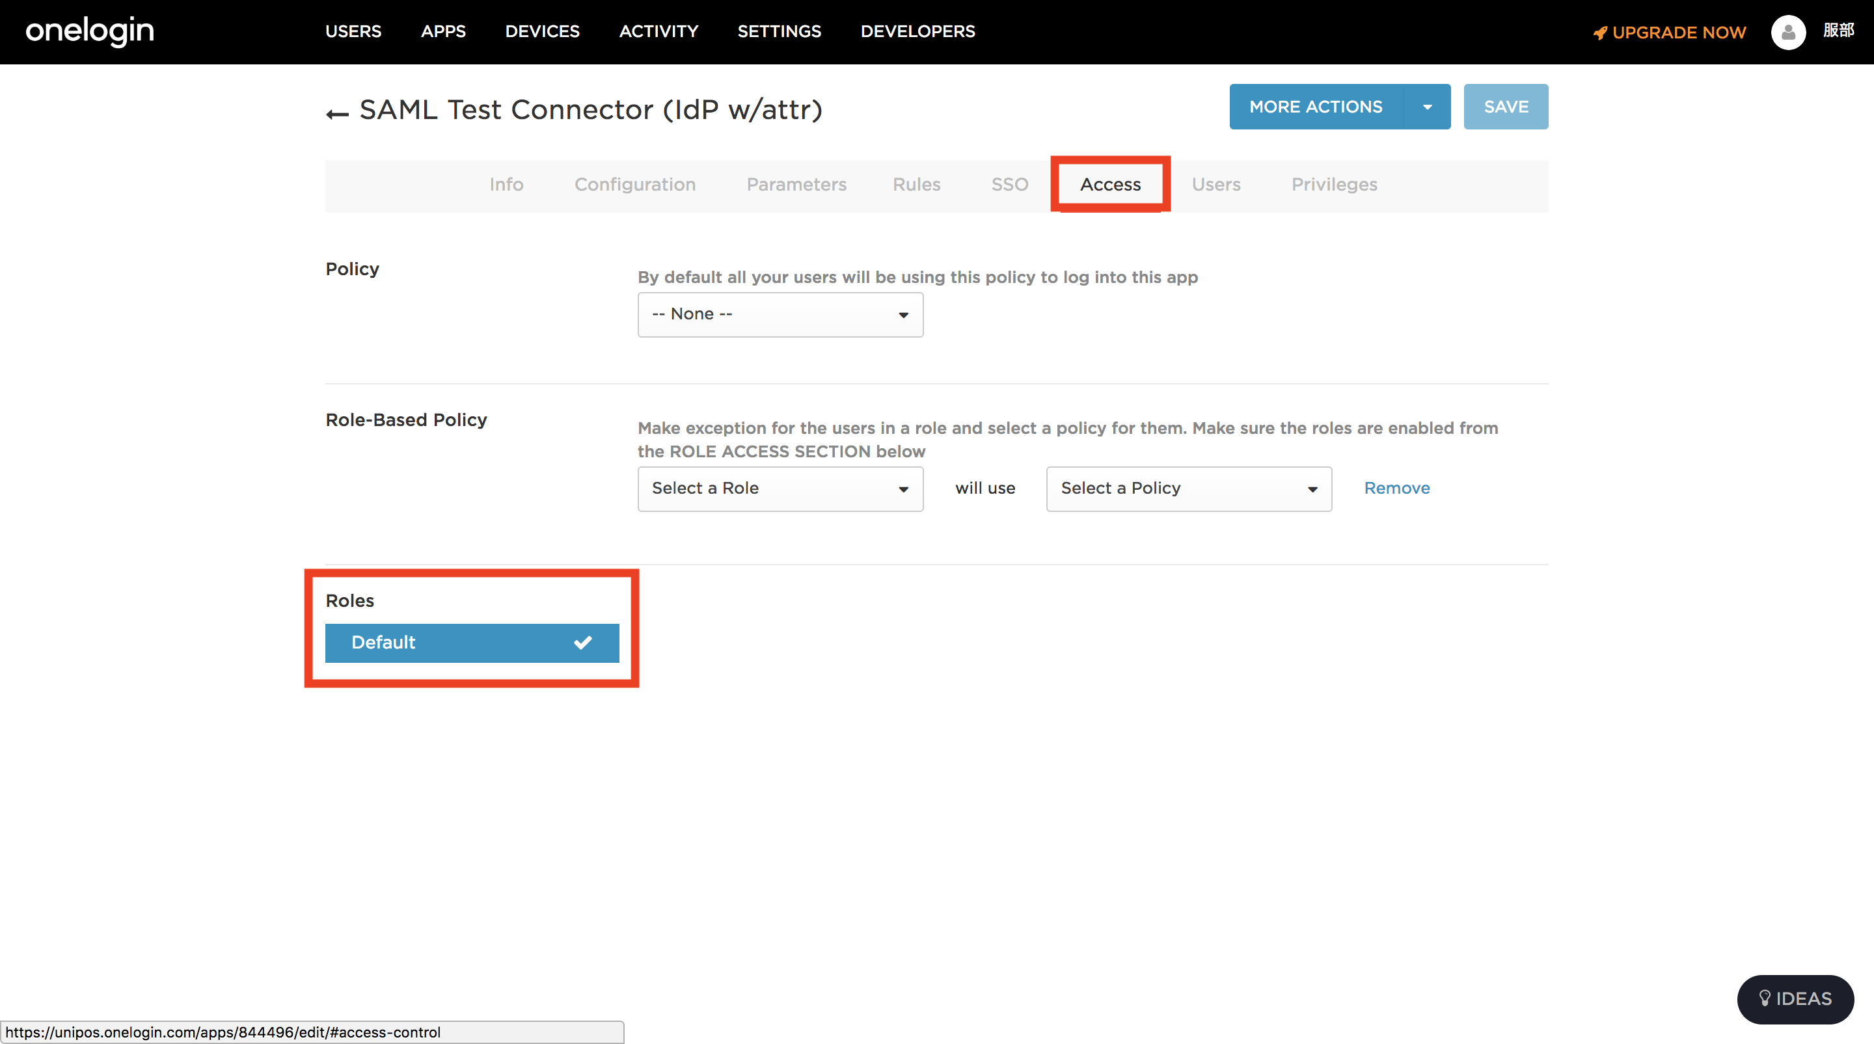Open the Devices menu
The height and width of the screenshot is (1044, 1874).
542,31
